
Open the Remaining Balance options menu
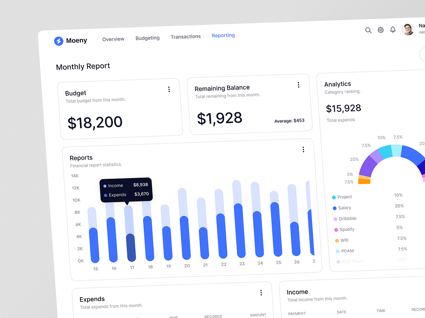coord(299,85)
